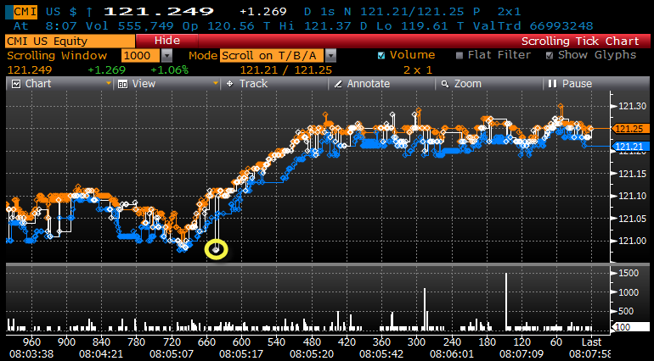Click the 121.30 price axis label
Viewport: 654px width, 361px height.
pos(633,107)
